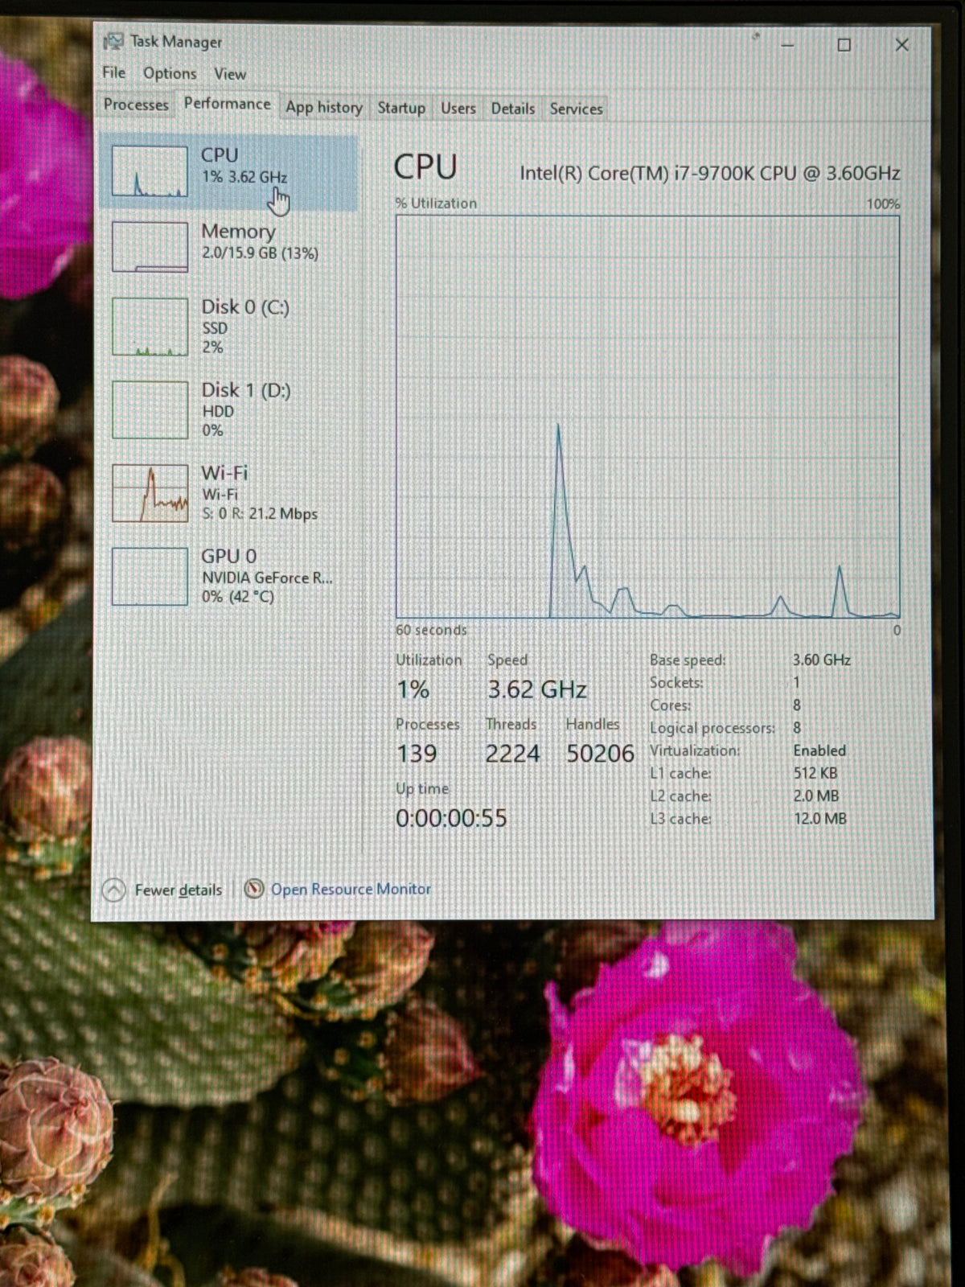Click the Threads count 2224

(512, 754)
